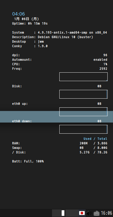113x217 pixels.
Task: Click the RAM total '3.86G'
Action: pyautogui.click(x=102, y=143)
